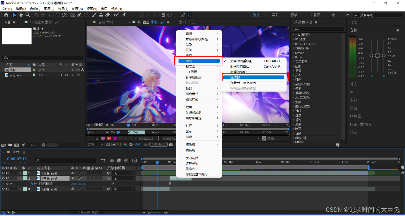Open layer 1 parent link dropdown
Viewport: 405px width, 216px height.
[124, 173]
